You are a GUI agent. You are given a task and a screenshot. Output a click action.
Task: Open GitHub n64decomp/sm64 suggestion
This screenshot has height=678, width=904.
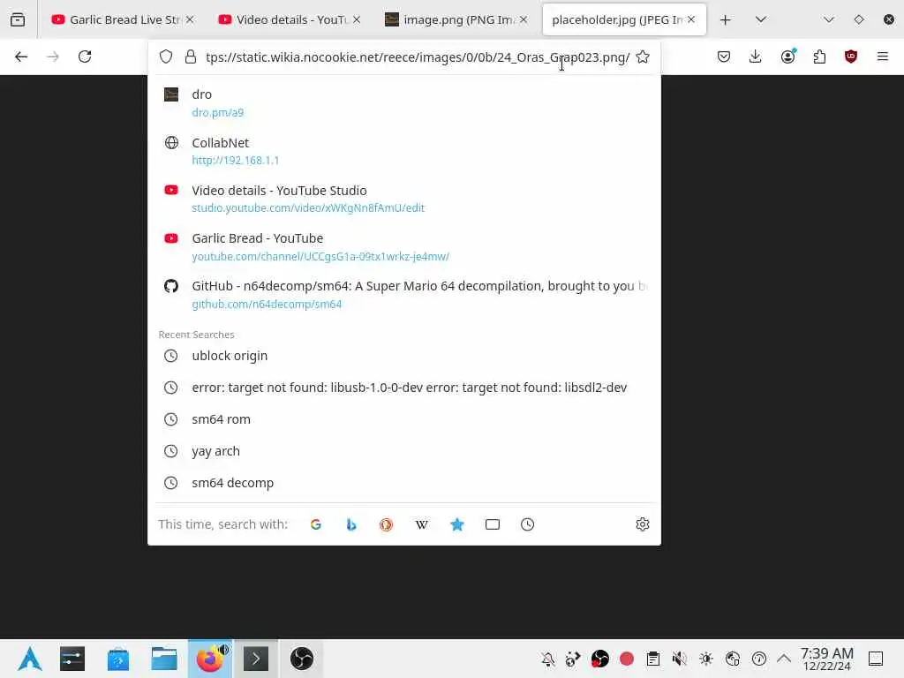coord(404,295)
